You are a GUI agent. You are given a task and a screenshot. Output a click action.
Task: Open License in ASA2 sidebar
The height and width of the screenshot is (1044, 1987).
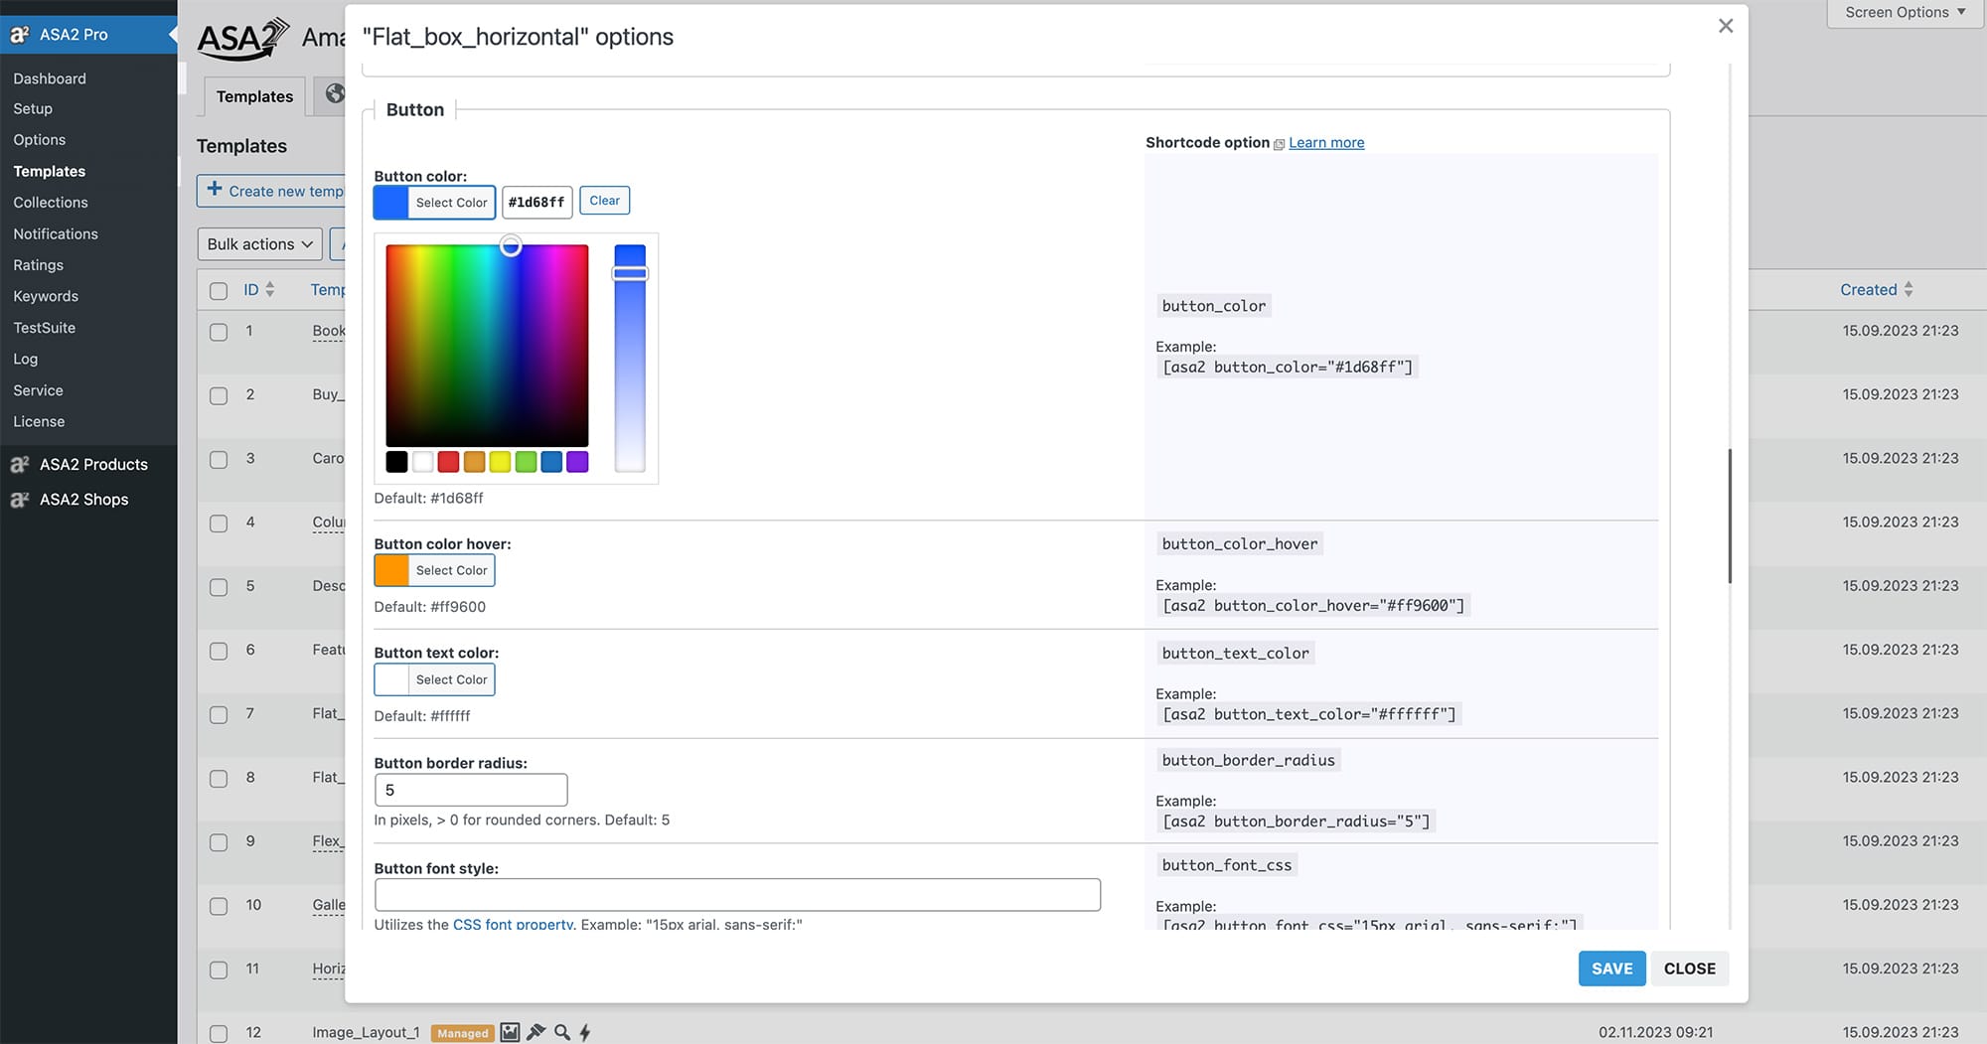click(x=39, y=421)
